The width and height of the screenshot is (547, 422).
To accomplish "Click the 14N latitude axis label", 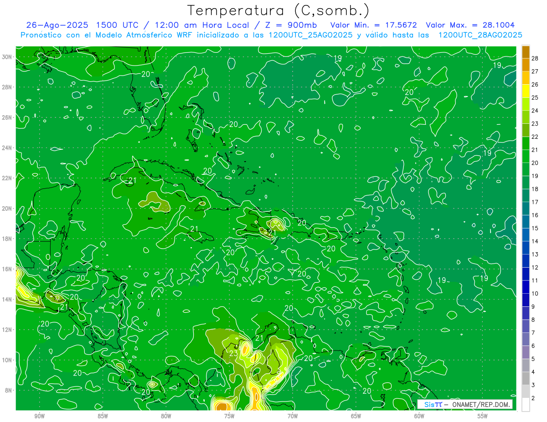I will click(x=7, y=300).
